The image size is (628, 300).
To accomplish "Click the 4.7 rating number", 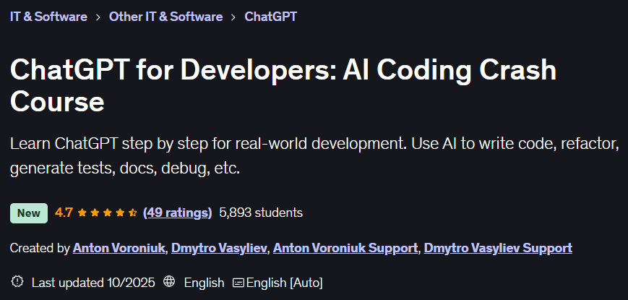I will point(64,213).
